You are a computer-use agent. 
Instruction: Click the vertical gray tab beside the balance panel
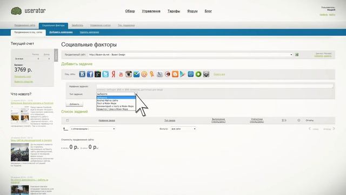point(56,55)
